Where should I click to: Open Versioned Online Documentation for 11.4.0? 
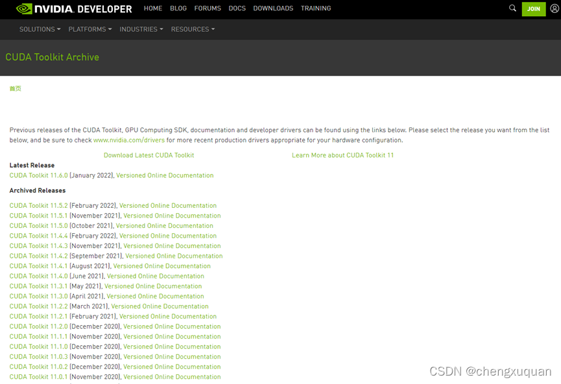(x=155, y=276)
